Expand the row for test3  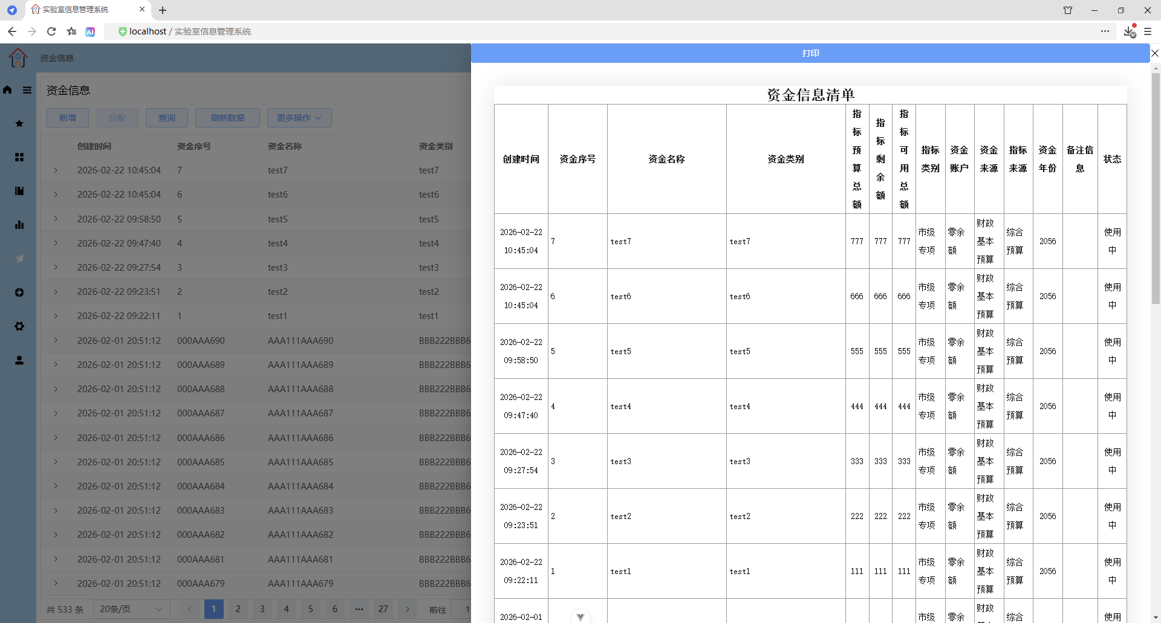56,267
